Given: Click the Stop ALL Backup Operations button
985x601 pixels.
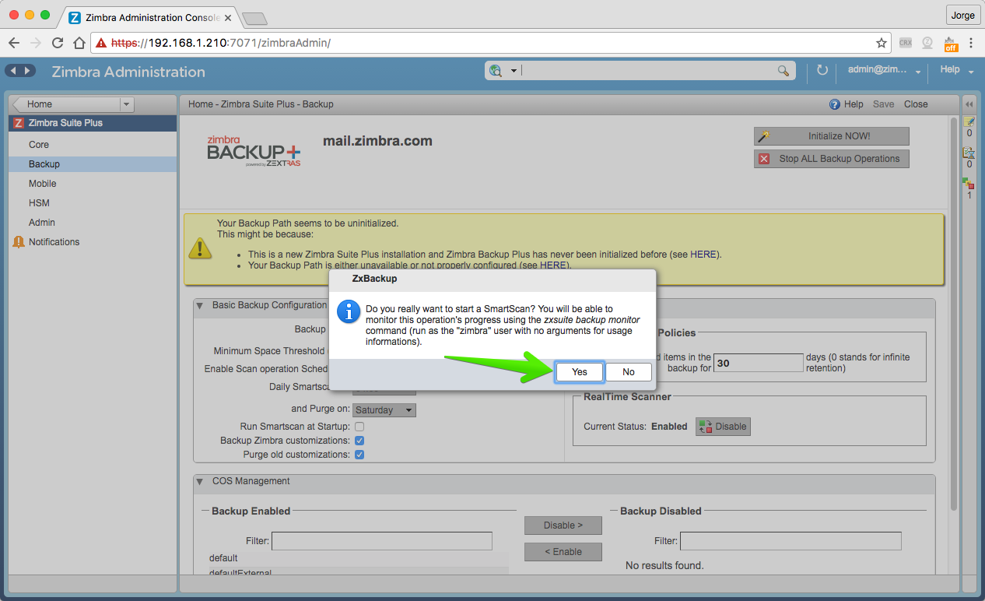Looking at the screenshot, I should [832, 159].
